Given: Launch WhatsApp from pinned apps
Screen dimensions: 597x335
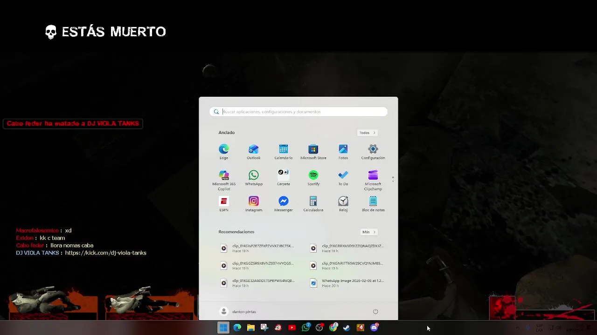Looking at the screenshot, I should coord(254,178).
